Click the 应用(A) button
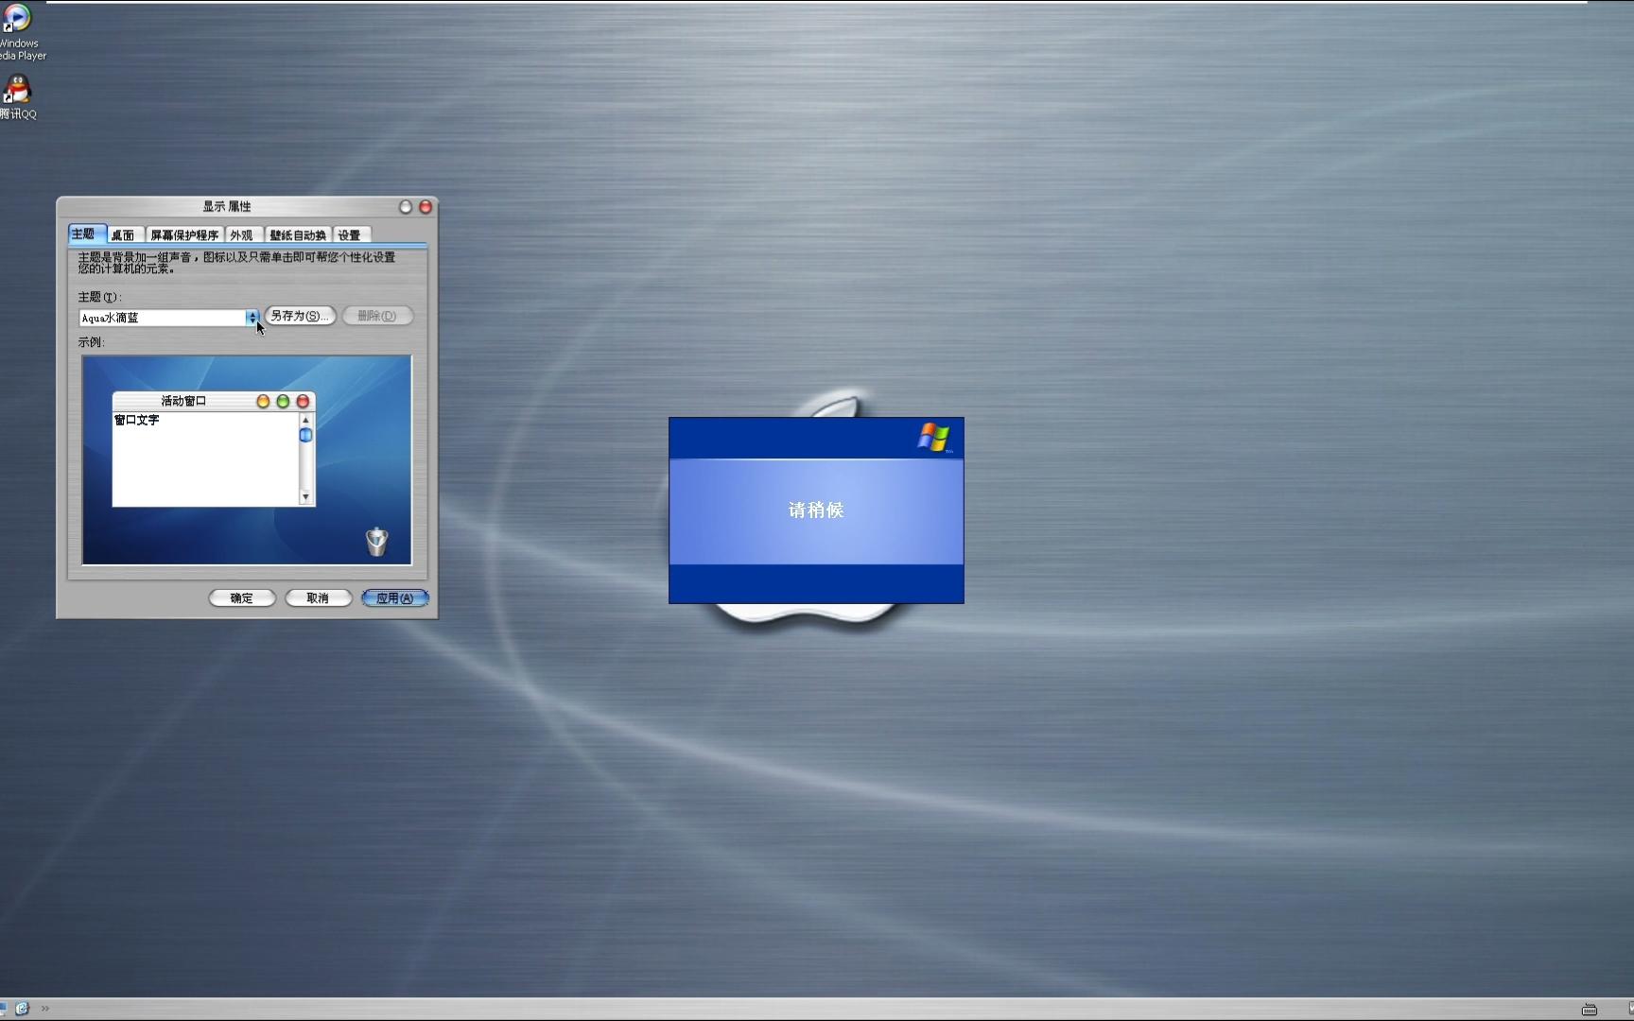 click(x=395, y=598)
